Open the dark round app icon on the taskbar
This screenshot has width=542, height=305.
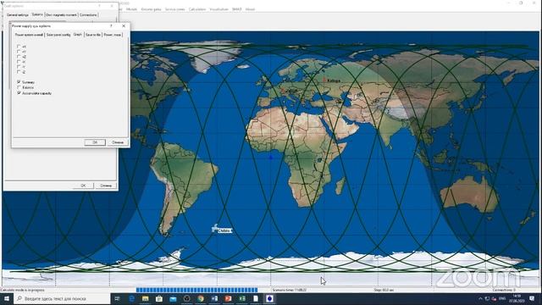pyautogui.click(x=186, y=298)
